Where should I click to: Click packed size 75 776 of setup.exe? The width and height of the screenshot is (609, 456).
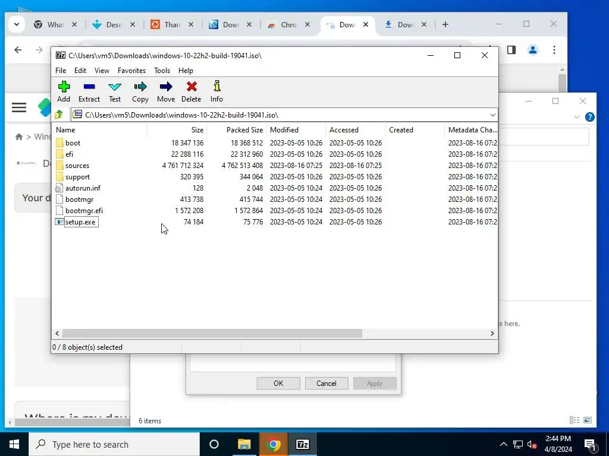[x=253, y=222]
